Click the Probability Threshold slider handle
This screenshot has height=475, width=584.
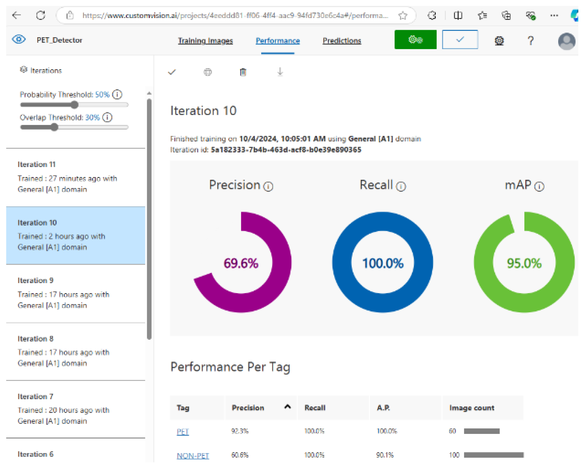(74, 105)
